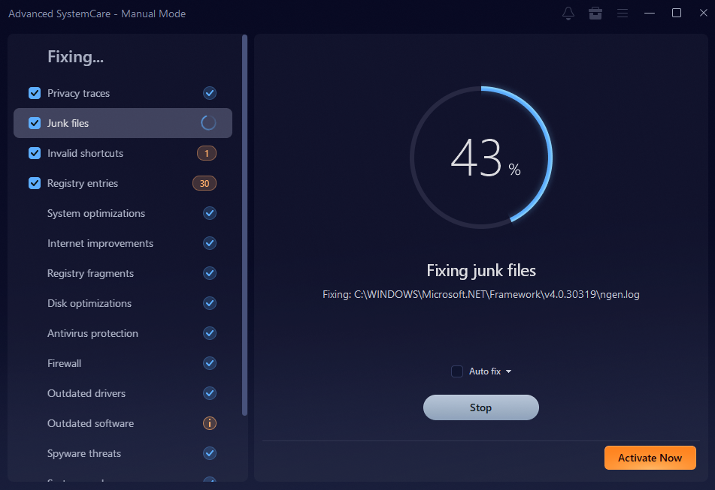
Task: Uncheck the Junk files checkbox
Action: 33,123
